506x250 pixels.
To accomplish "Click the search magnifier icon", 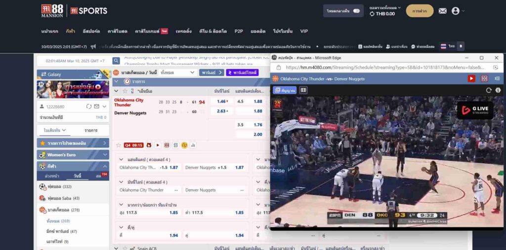I will [116, 61].
